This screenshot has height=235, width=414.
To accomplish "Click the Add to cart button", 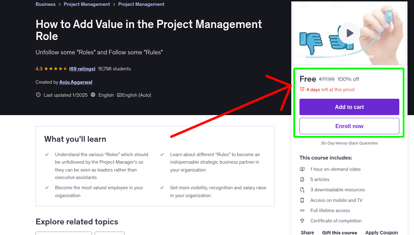I will pyautogui.click(x=349, y=107).
